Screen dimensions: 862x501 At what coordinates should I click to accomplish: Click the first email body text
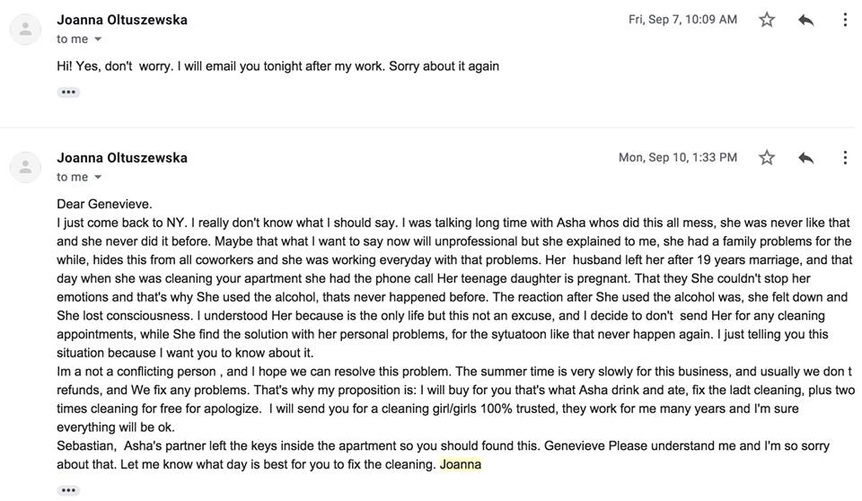[x=277, y=66]
